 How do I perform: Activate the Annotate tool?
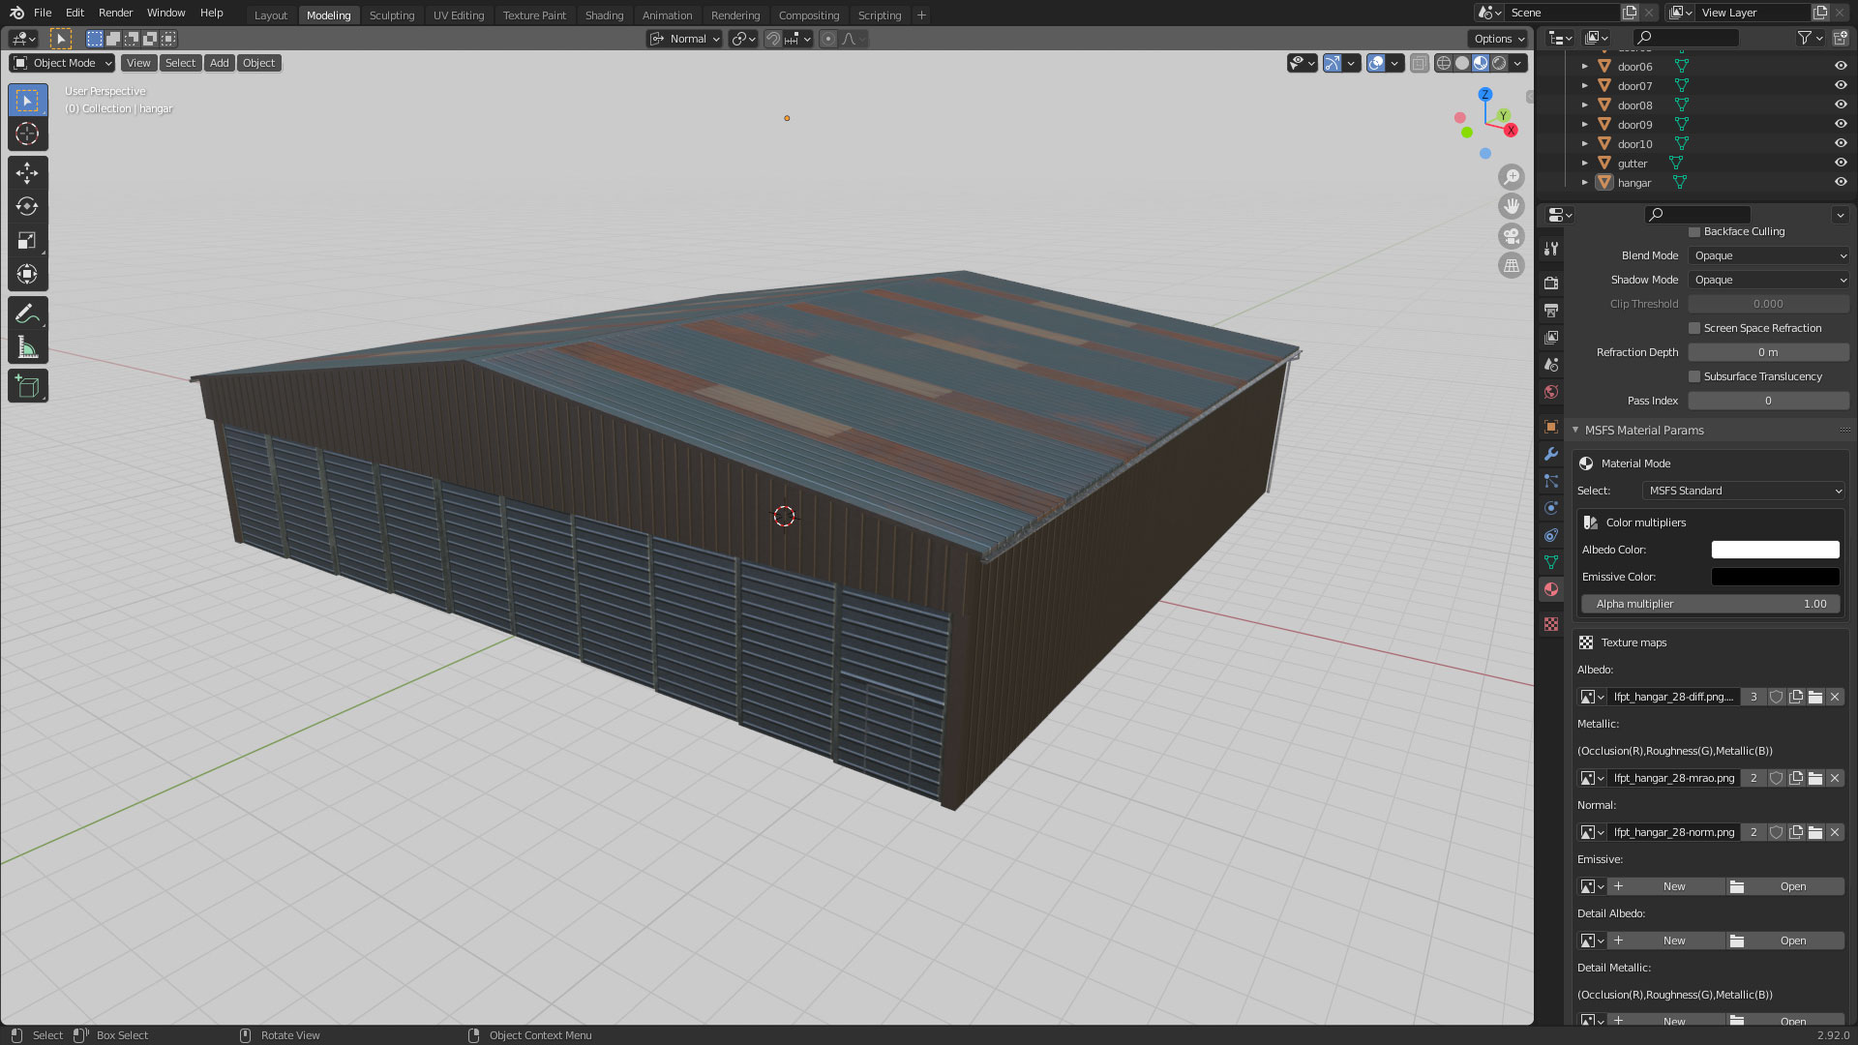pos(27,313)
